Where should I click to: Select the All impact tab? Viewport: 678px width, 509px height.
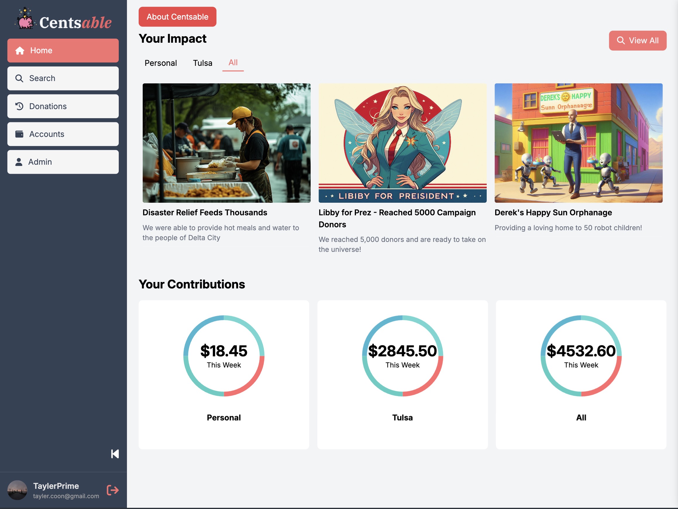click(233, 63)
